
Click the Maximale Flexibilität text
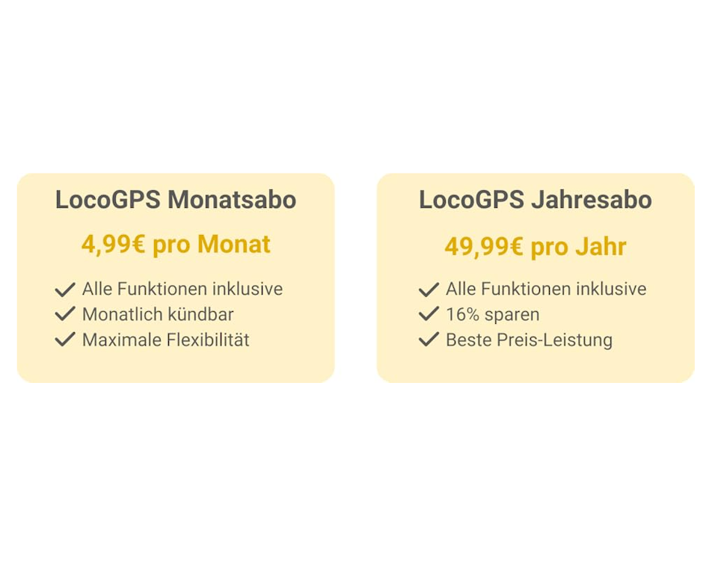(166, 340)
